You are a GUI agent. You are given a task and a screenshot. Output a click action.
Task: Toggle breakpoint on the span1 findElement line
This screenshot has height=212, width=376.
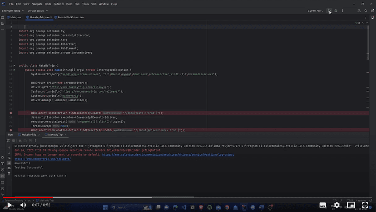tap(11, 113)
